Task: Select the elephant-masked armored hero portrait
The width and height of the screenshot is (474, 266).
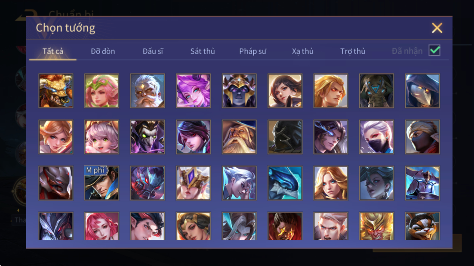Action: (x=376, y=91)
